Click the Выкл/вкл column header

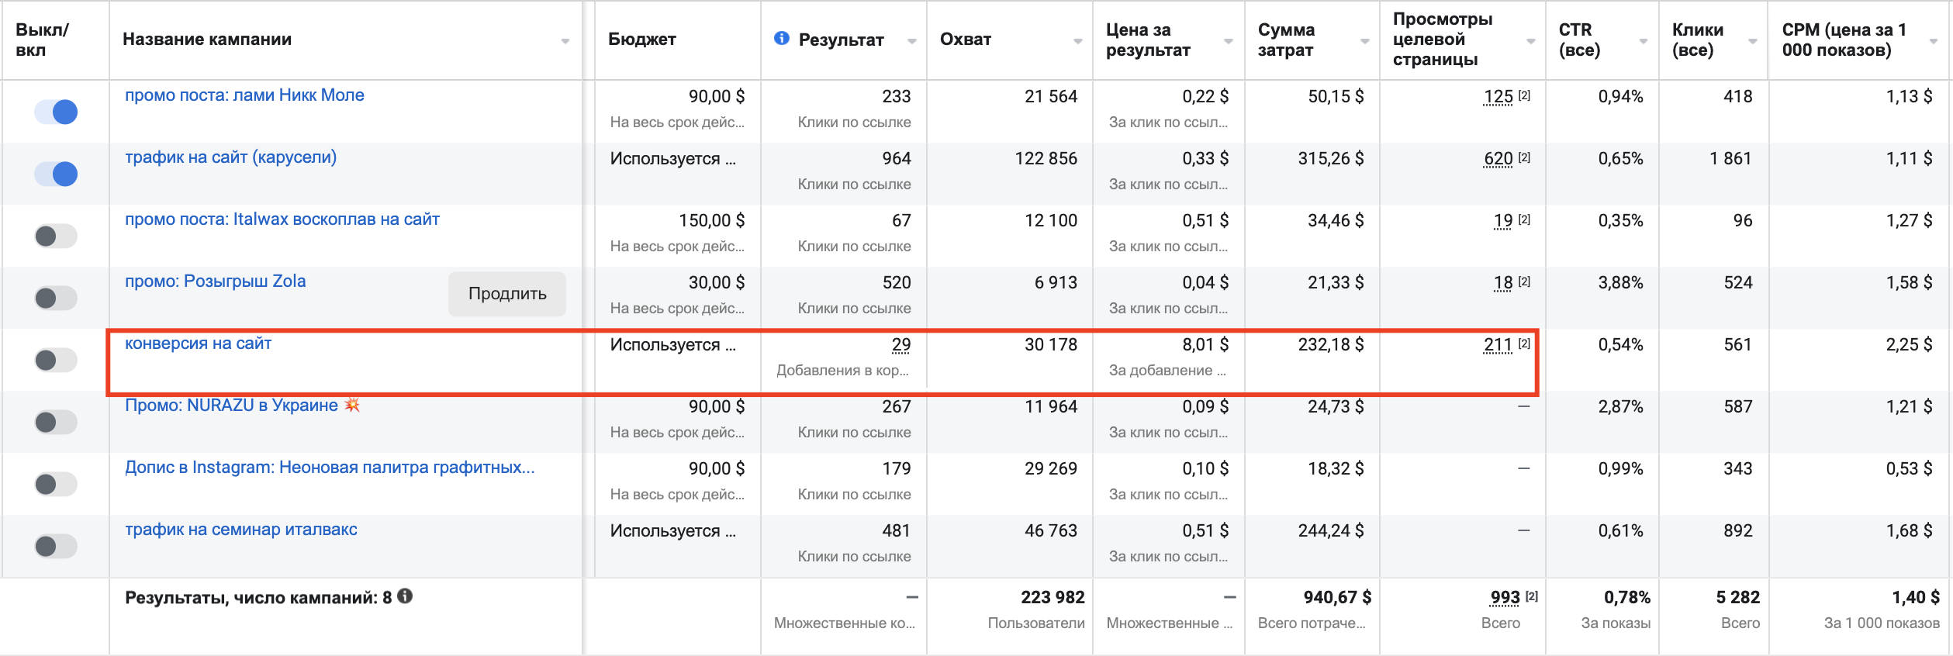(x=42, y=40)
